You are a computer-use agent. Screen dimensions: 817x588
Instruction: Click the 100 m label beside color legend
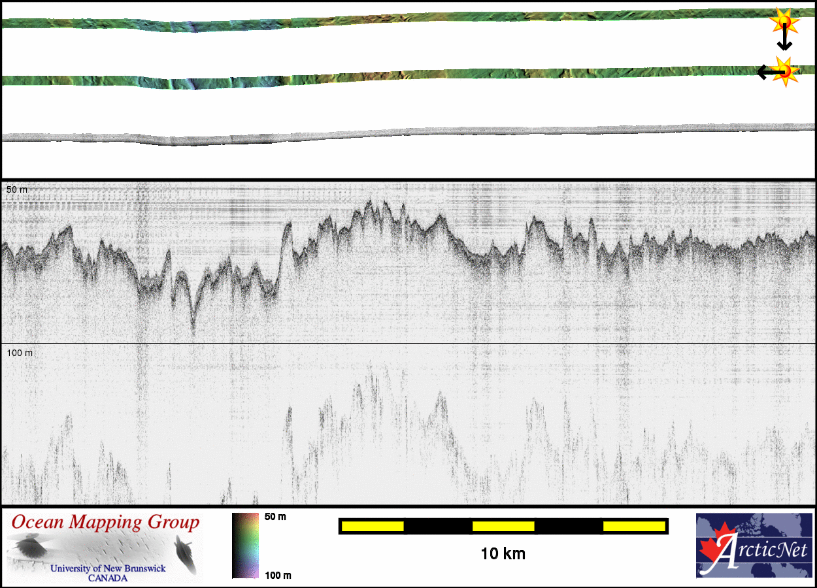point(277,575)
